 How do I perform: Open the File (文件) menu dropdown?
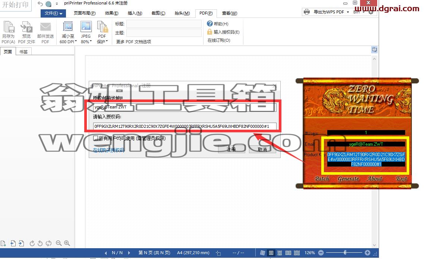click(53, 13)
